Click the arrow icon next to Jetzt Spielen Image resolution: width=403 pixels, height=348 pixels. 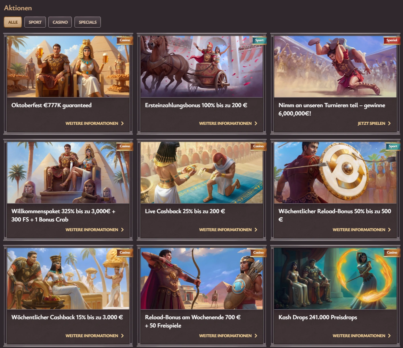point(390,123)
